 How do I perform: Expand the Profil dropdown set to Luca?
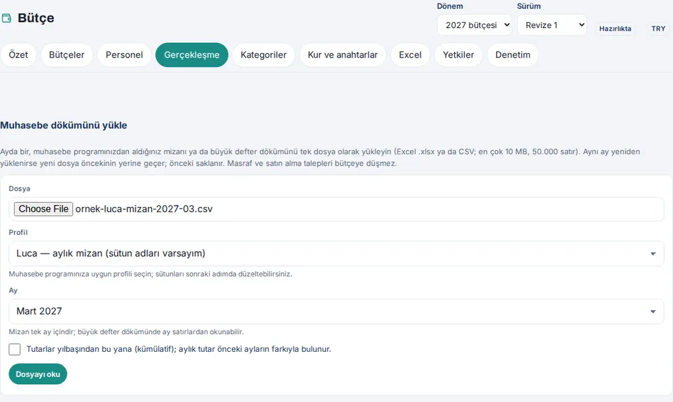[336, 253]
